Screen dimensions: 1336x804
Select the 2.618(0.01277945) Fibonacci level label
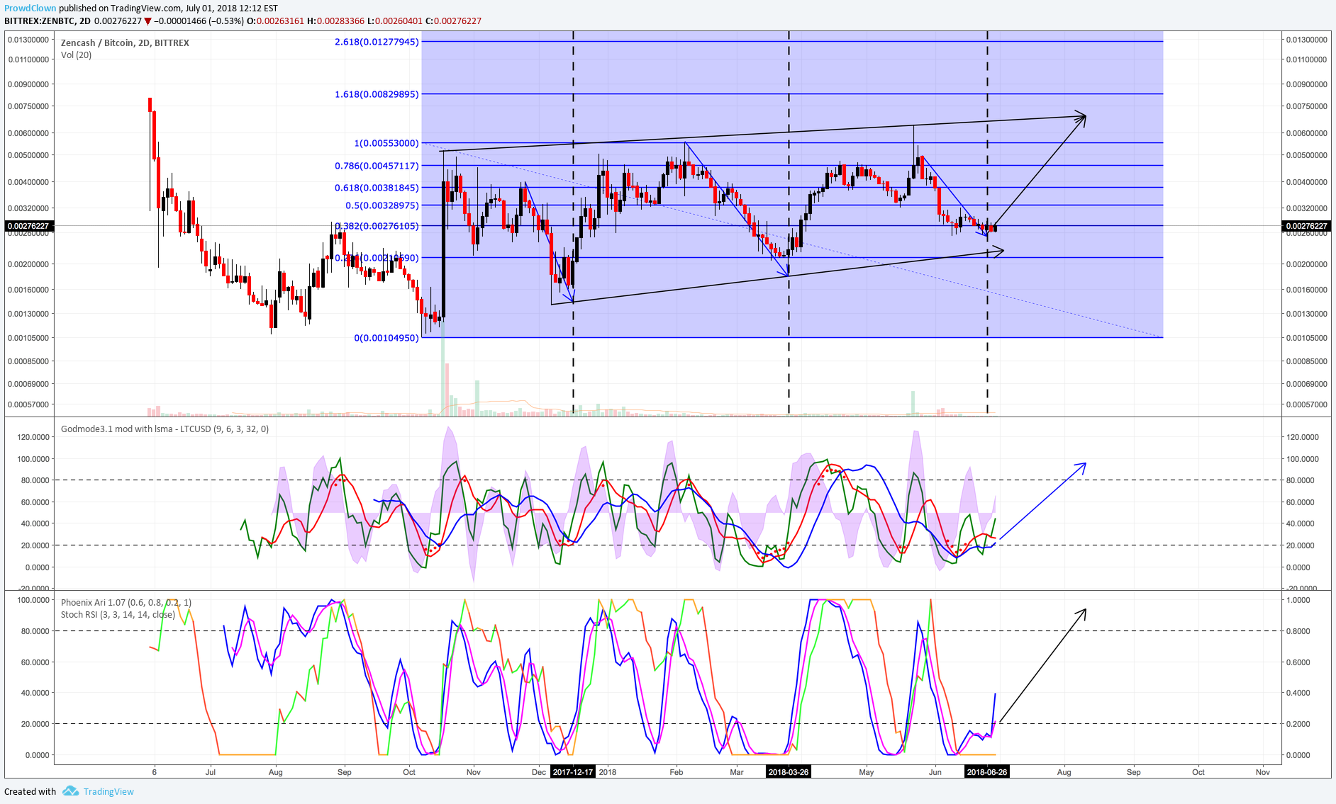point(377,42)
